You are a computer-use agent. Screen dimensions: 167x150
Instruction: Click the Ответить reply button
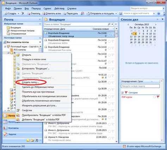coord(34,13)
